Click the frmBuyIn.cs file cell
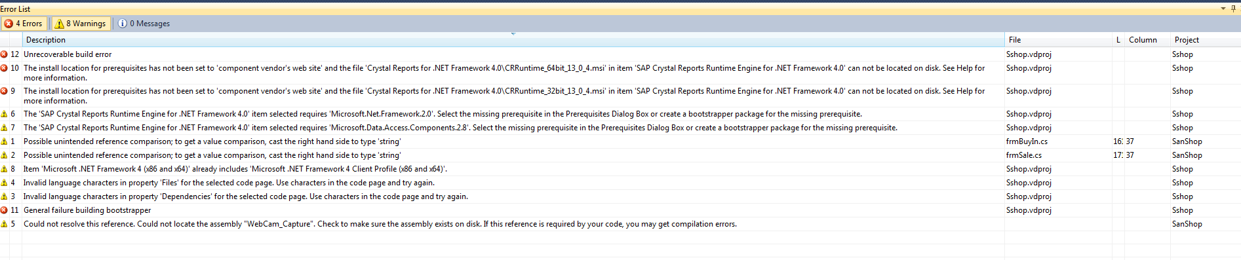The width and height of the screenshot is (1241, 260). tap(1027, 141)
